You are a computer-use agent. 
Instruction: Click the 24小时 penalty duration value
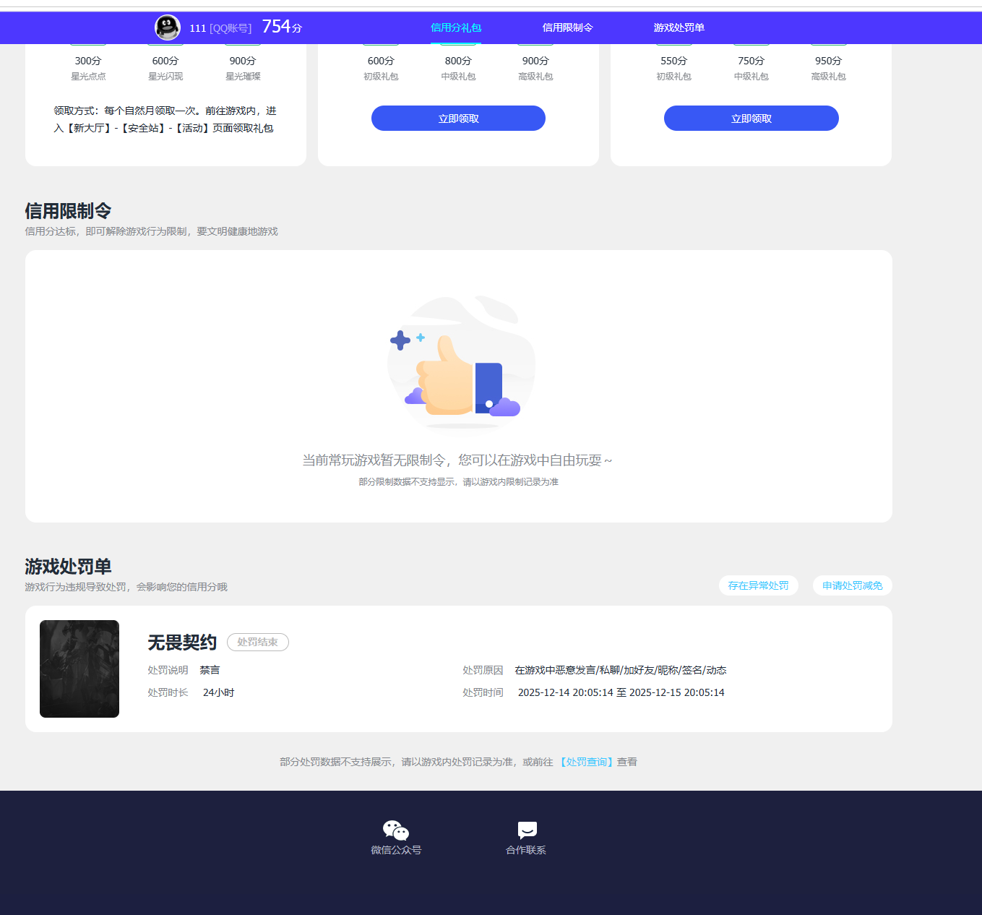coord(218,692)
